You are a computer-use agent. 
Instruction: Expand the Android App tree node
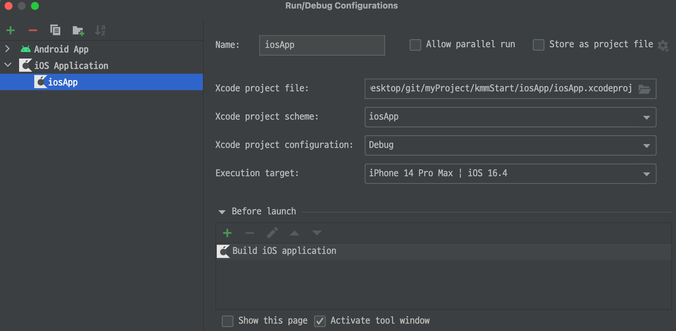[x=8, y=49]
